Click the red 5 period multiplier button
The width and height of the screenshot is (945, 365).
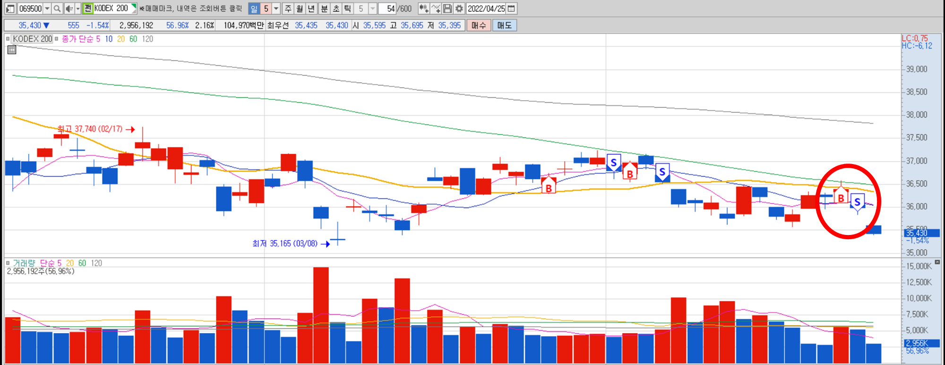266,9
